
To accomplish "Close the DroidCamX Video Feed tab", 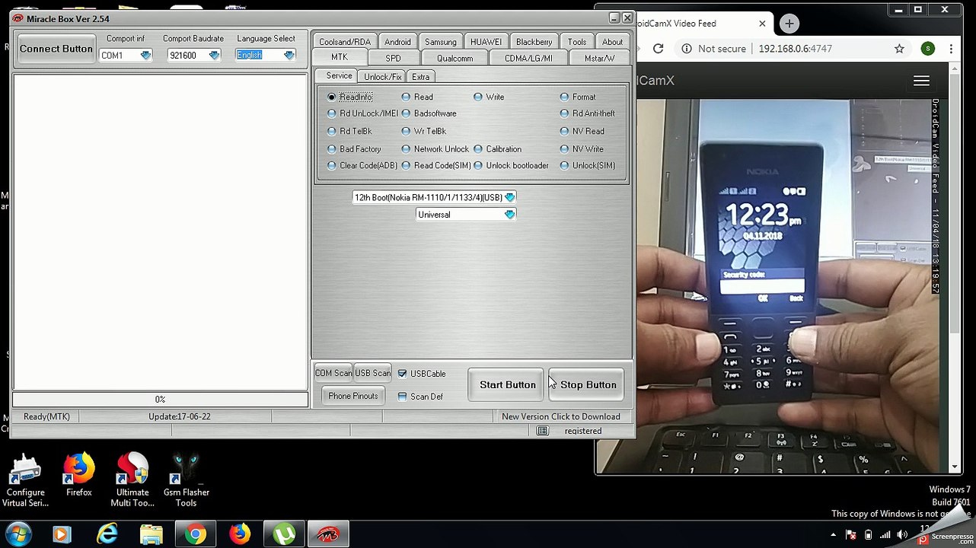I will point(762,24).
